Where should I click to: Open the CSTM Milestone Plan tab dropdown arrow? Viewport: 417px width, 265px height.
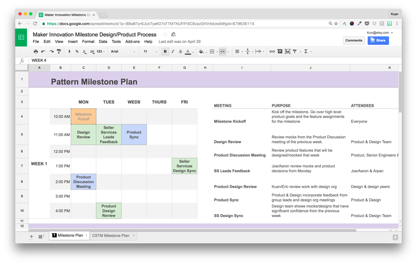[x=134, y=235]
